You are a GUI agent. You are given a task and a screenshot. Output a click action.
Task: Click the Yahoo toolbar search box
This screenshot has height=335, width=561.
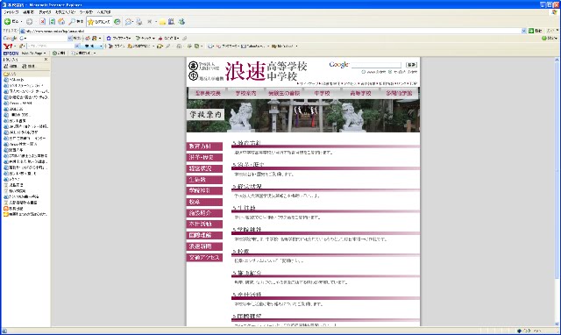point(51,46)
